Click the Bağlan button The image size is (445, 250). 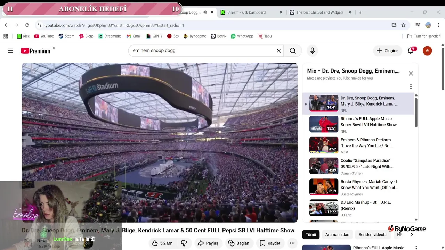coord(238,243)
